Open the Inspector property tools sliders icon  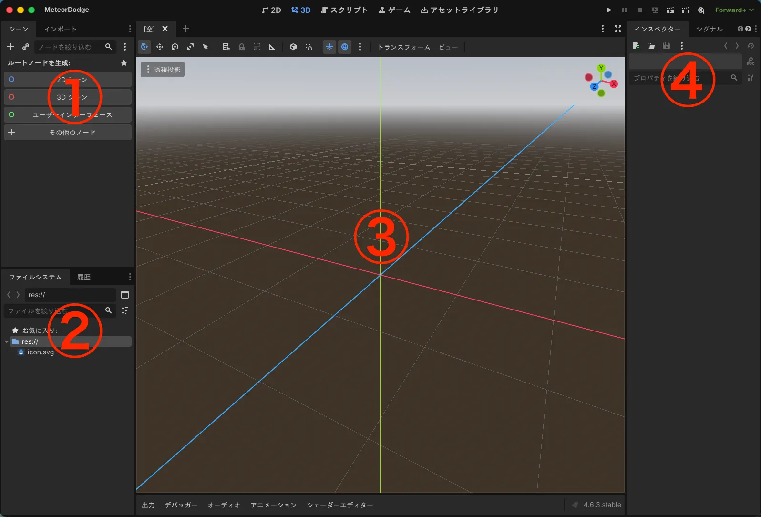751,78
